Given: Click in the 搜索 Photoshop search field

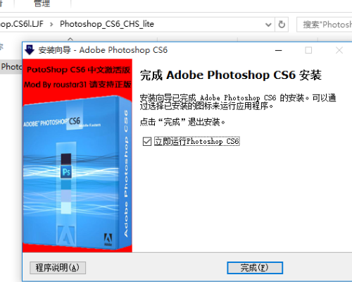Looking at the screenshot, I should [325, 25].
